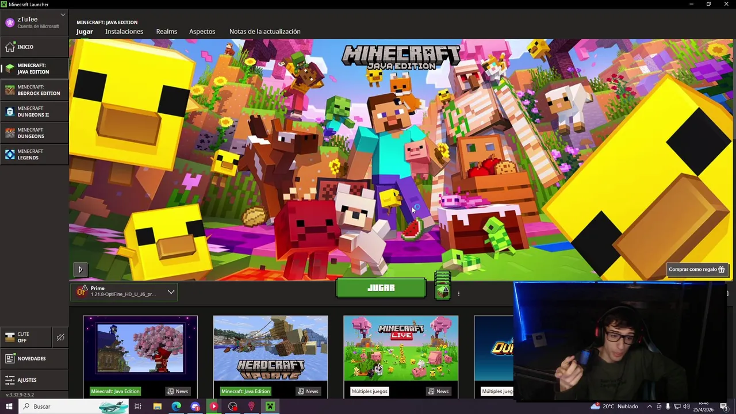
Task: Switch to the Instalaciones tab
Action: click(x=124, y=32)
